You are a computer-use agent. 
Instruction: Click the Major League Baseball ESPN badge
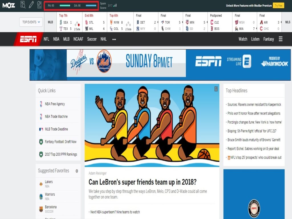pos(254,208)
